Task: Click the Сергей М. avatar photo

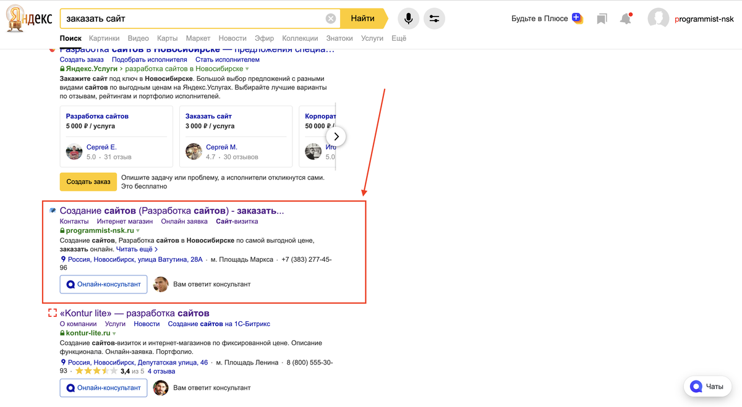Action: 194,152
